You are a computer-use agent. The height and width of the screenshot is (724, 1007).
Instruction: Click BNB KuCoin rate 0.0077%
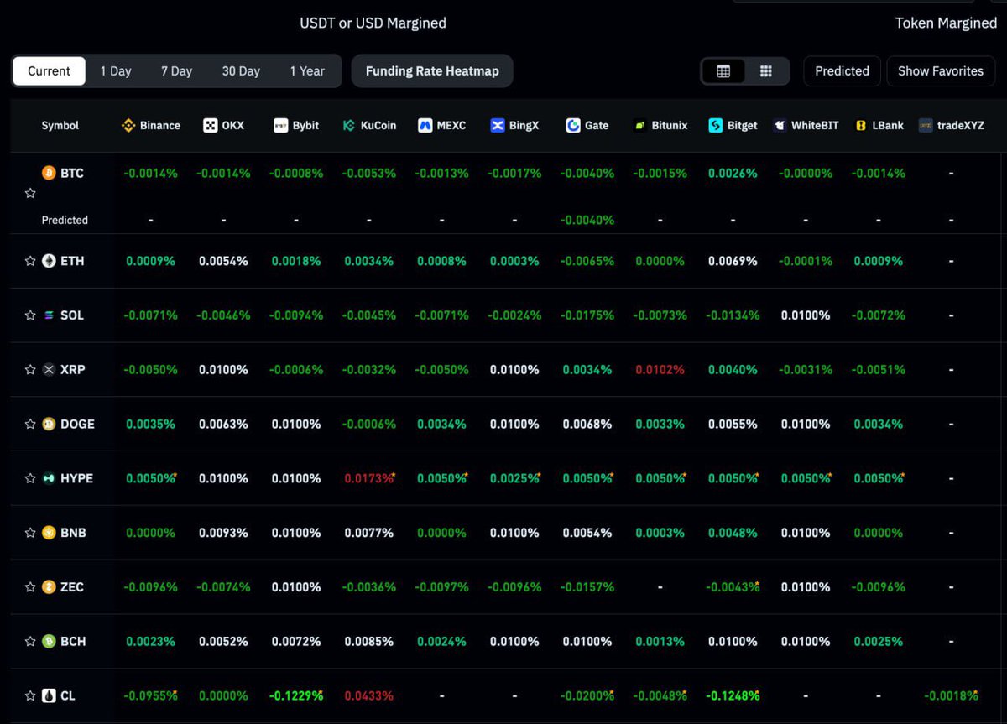368,533
